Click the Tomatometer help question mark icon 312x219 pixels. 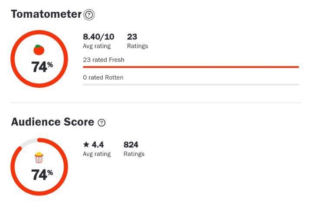pyautogui.click(x=89, y=15)
